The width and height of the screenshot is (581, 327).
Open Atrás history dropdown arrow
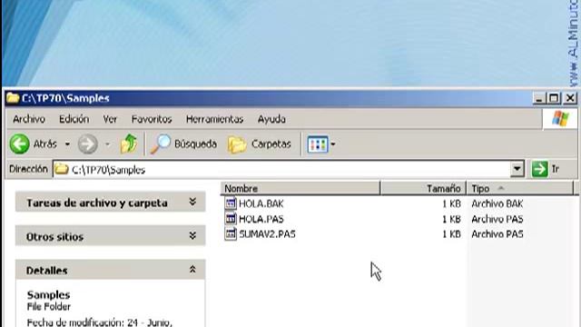pyautogui.click(x=67, y=144)
